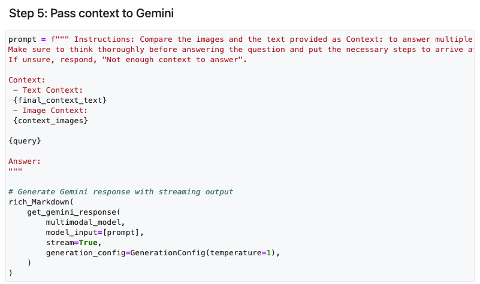
Task: Click the '- Image Context:' line
Action: (x=50, y=110)
